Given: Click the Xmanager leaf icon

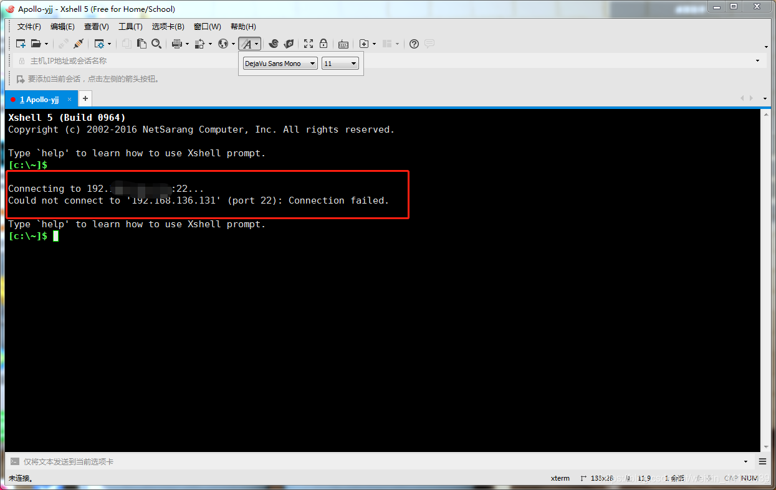Looking at the screenshot, I should 289,44.
